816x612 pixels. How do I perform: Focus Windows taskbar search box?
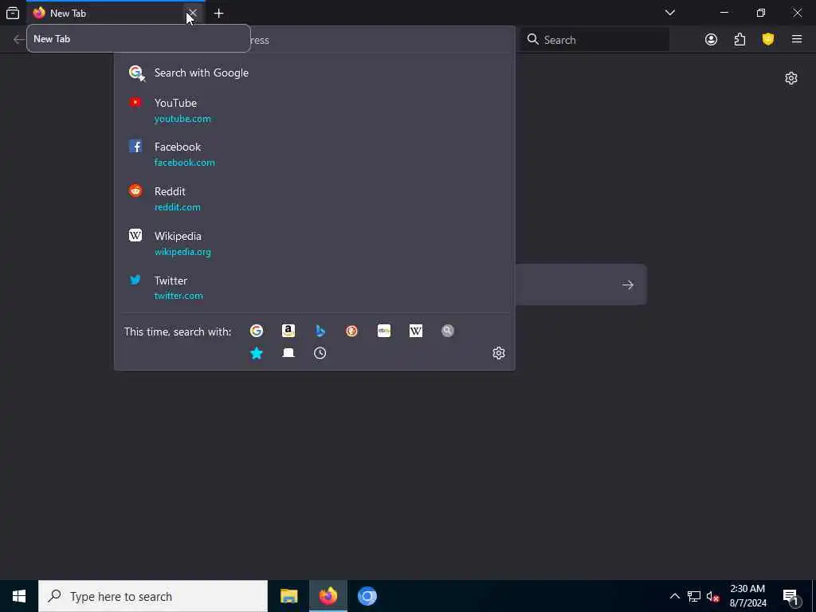tap(153, 596)
